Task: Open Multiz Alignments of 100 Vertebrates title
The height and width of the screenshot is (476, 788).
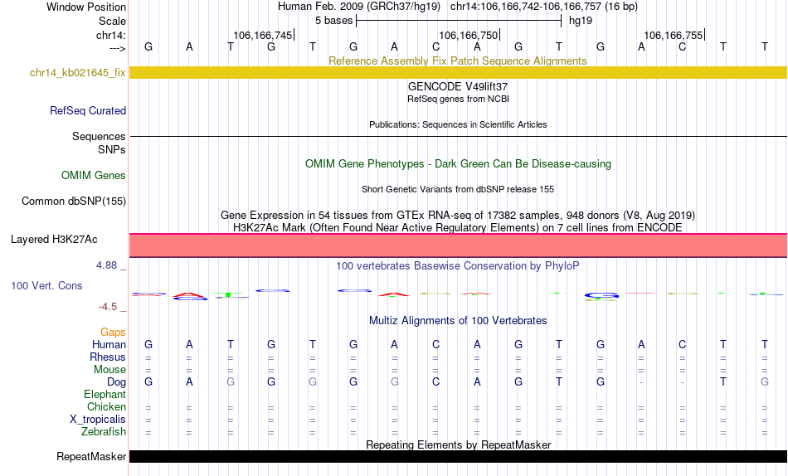Action: (x=457, y=321)
